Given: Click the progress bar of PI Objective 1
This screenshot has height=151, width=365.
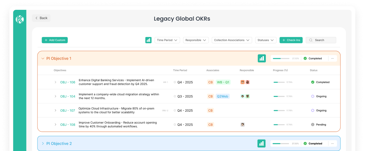Looking at the screenshot, I should pyautogui.click(x=281, y=59).
